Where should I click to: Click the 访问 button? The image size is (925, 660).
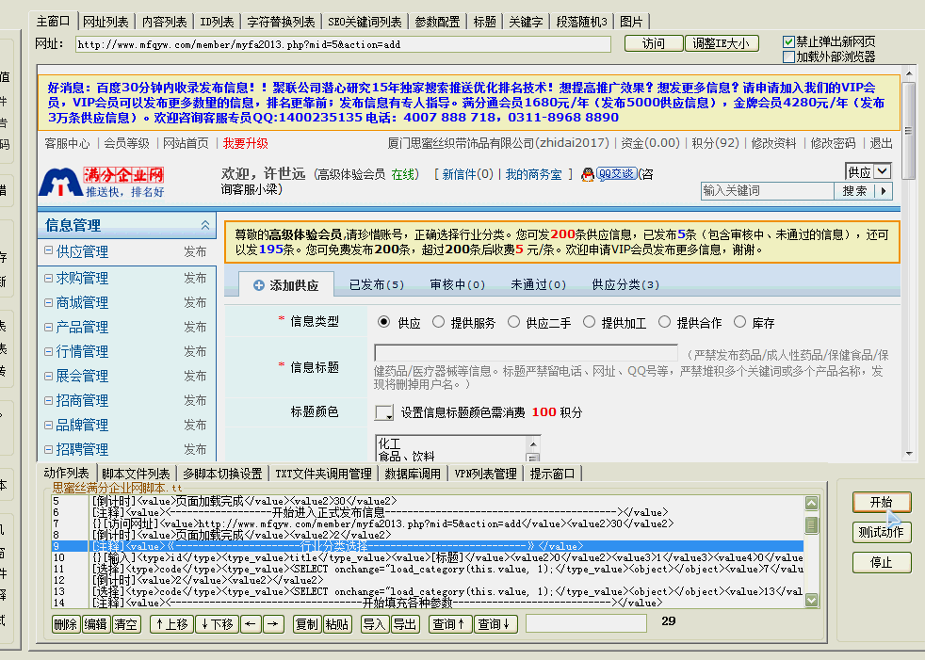tap(654, 43)
